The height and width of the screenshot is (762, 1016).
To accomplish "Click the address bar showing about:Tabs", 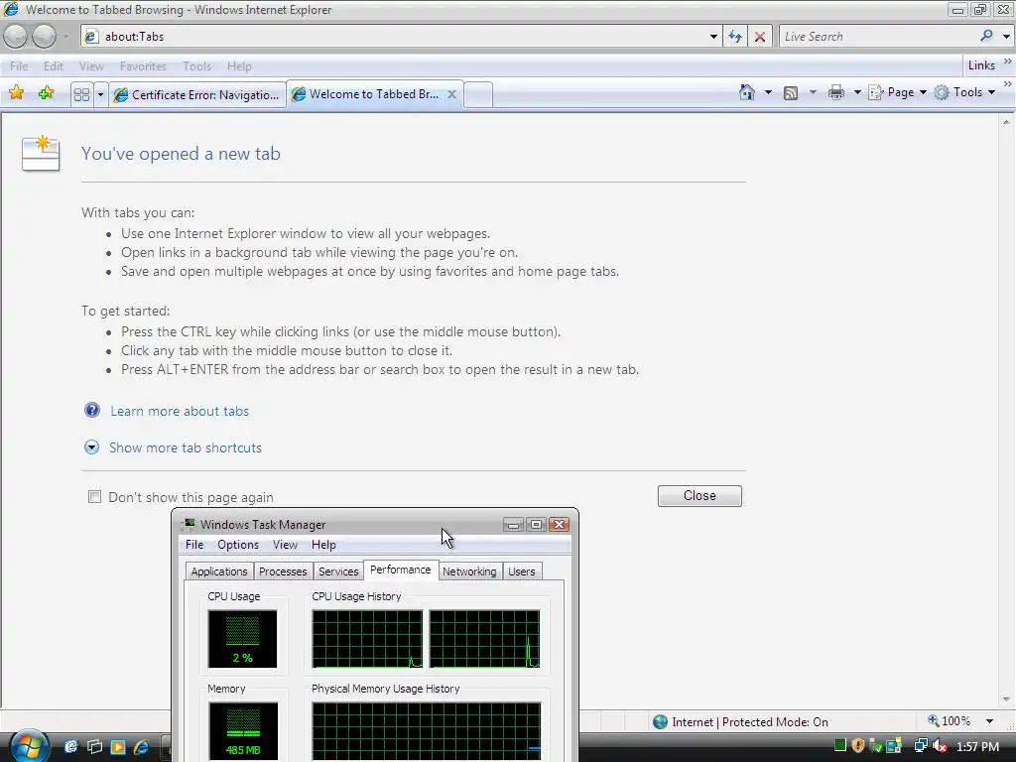I will (x=393, y=37).
